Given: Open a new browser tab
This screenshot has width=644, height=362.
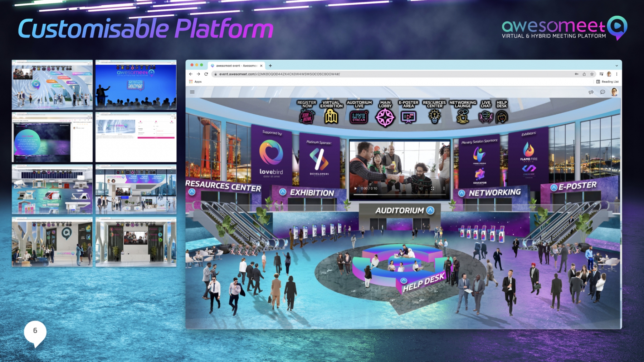Looking at the screenshot, I should 270,66.
